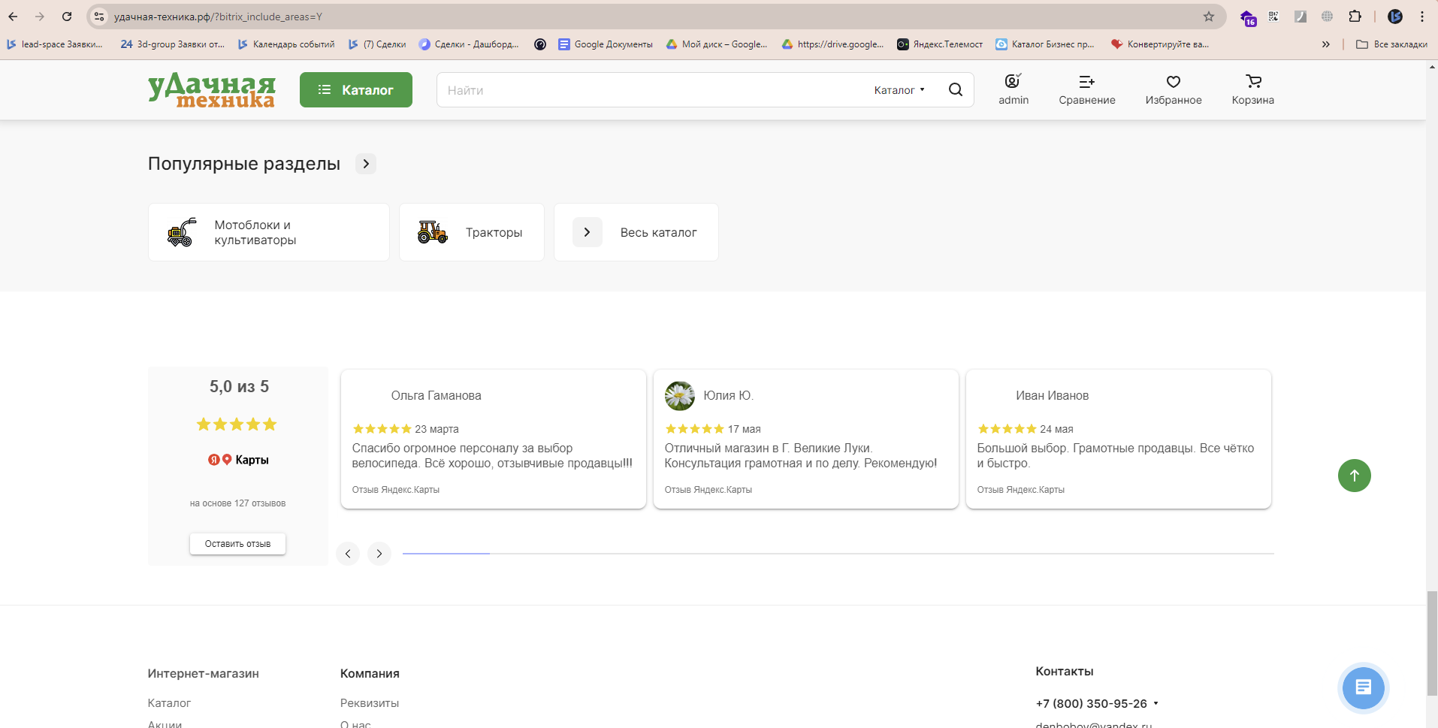The width and height of the screenshot is (1438, 728).
Task: Expand the Каталог search scope dropdown
Action: pos(899,90)
